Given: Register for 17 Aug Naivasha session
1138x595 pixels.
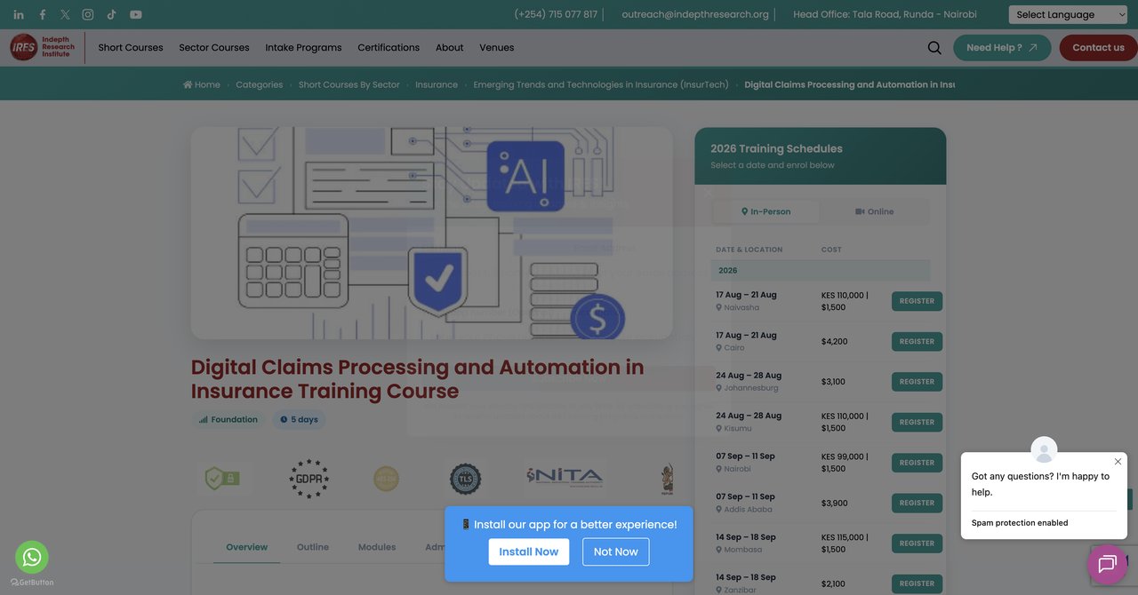Looking at the screenshot, I should click(x=917, y=301).
